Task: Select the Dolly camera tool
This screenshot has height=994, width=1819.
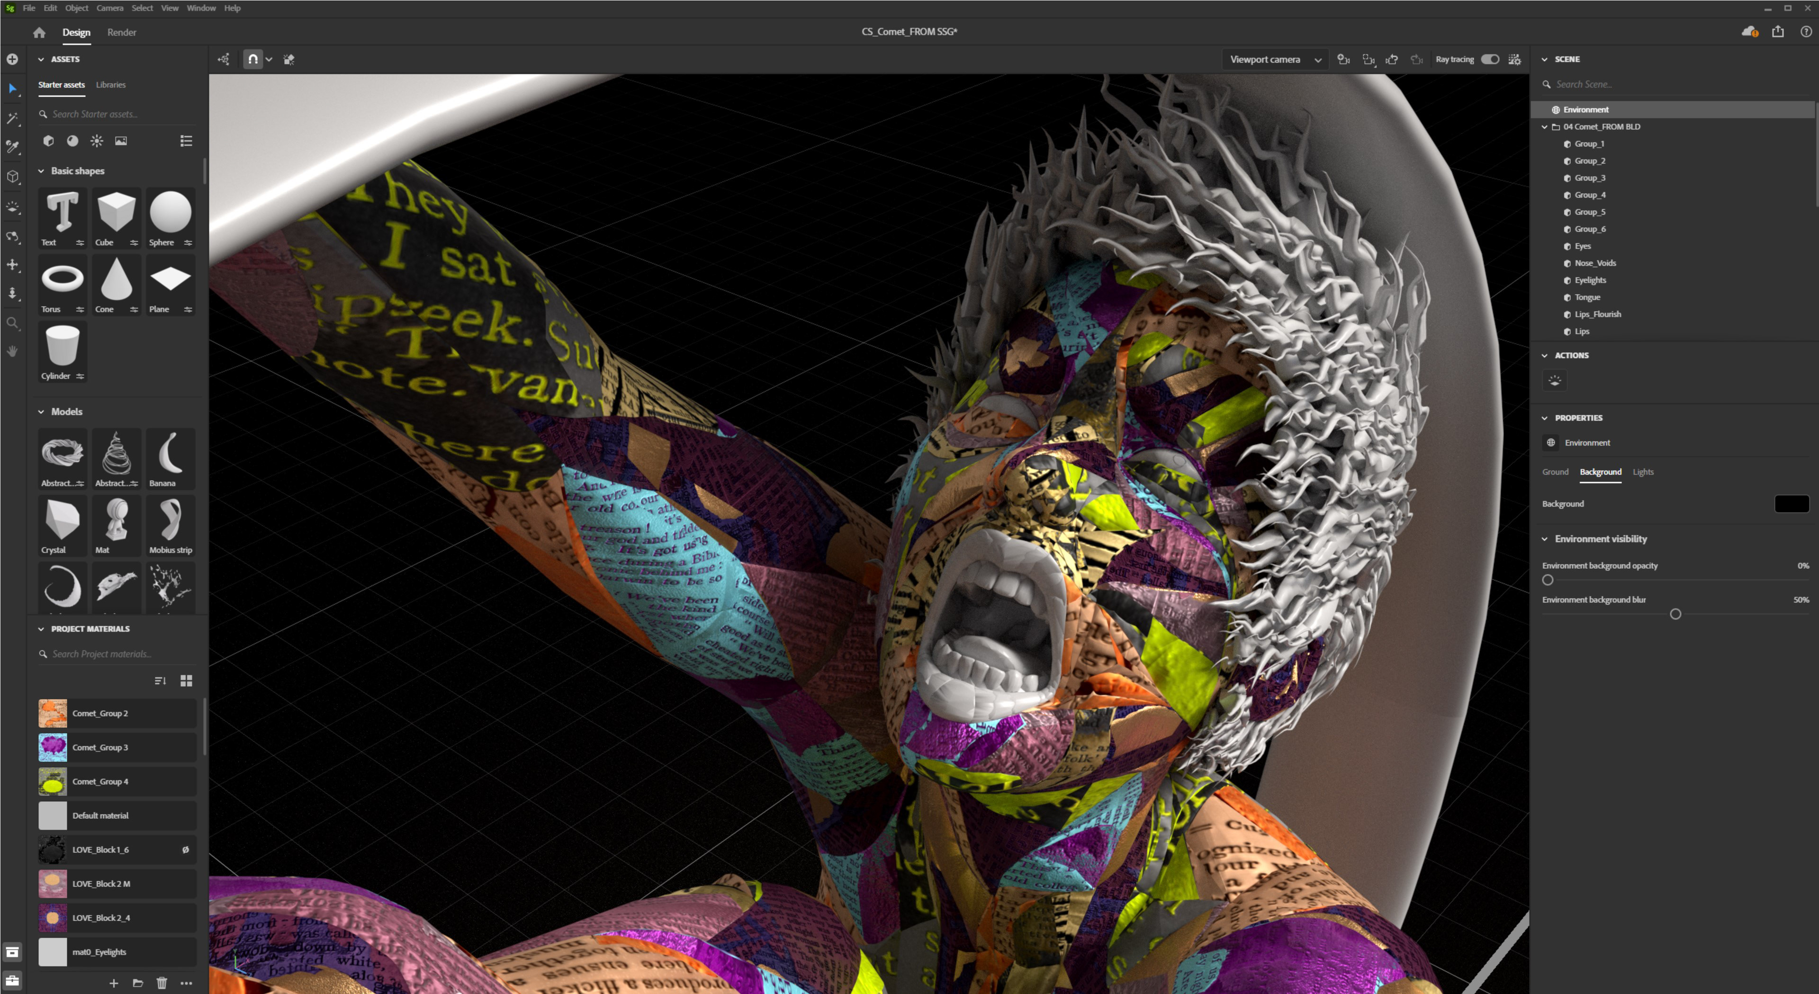Action: pos(12,294)
